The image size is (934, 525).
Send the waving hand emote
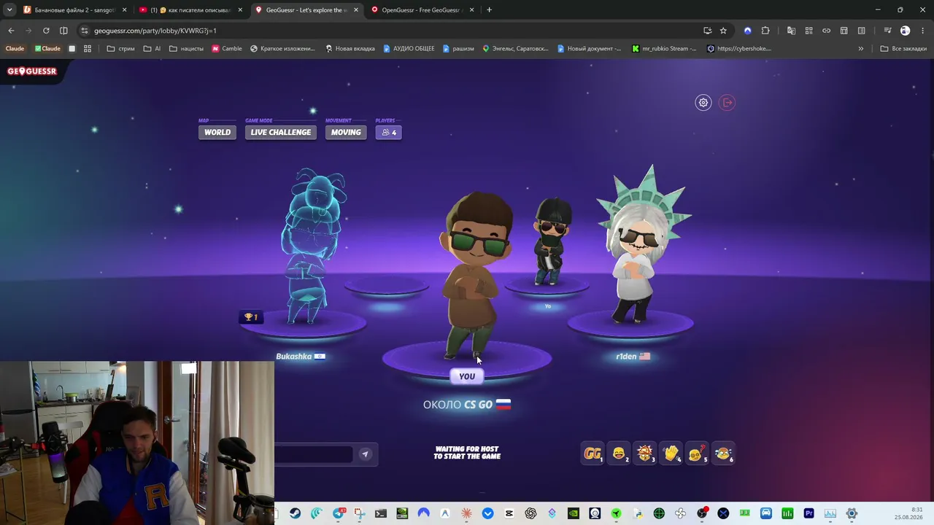pyautogui.click(x=671, y=454)
